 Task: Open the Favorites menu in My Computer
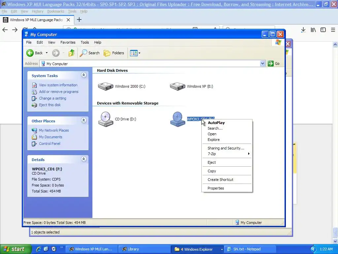(68, 42)
